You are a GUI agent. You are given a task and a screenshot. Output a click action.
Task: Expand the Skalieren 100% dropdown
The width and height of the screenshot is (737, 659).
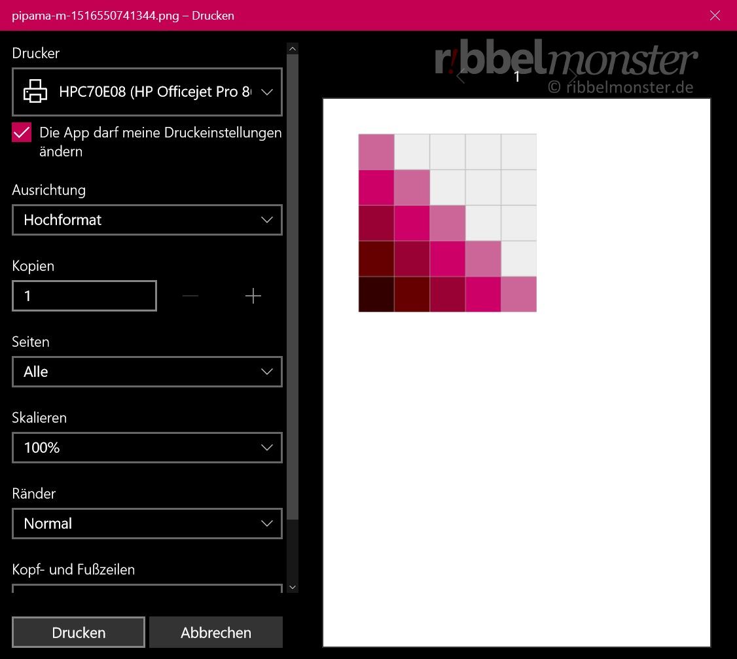click(x=147, y=448)
